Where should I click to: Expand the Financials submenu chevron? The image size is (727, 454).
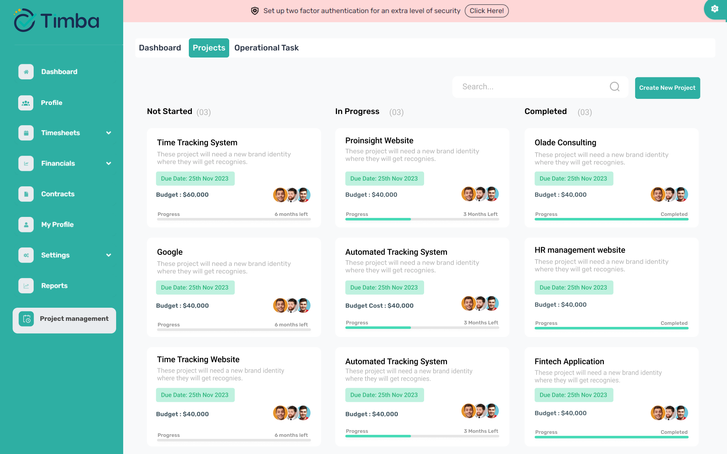point(109,163)
